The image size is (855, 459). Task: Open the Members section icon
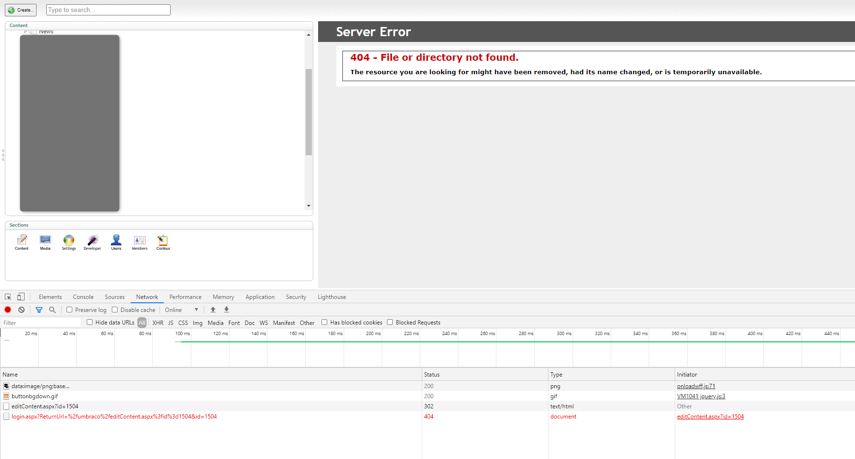click(140, 242)
